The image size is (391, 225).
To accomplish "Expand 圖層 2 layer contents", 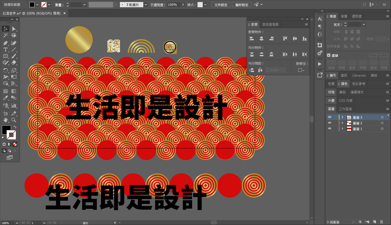I will pos(342,123).
